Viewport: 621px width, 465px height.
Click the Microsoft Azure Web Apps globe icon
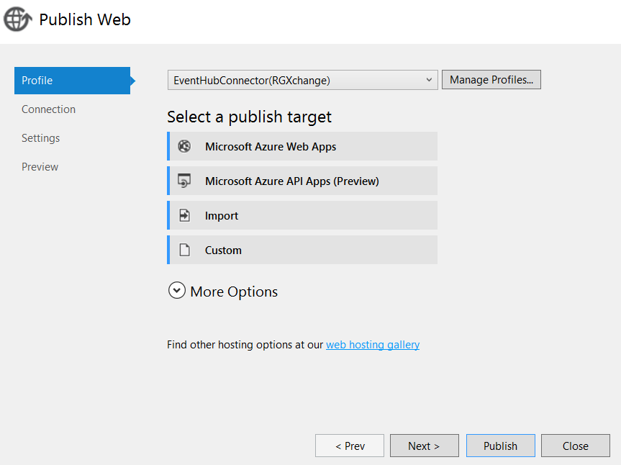(x=185, y=146)
